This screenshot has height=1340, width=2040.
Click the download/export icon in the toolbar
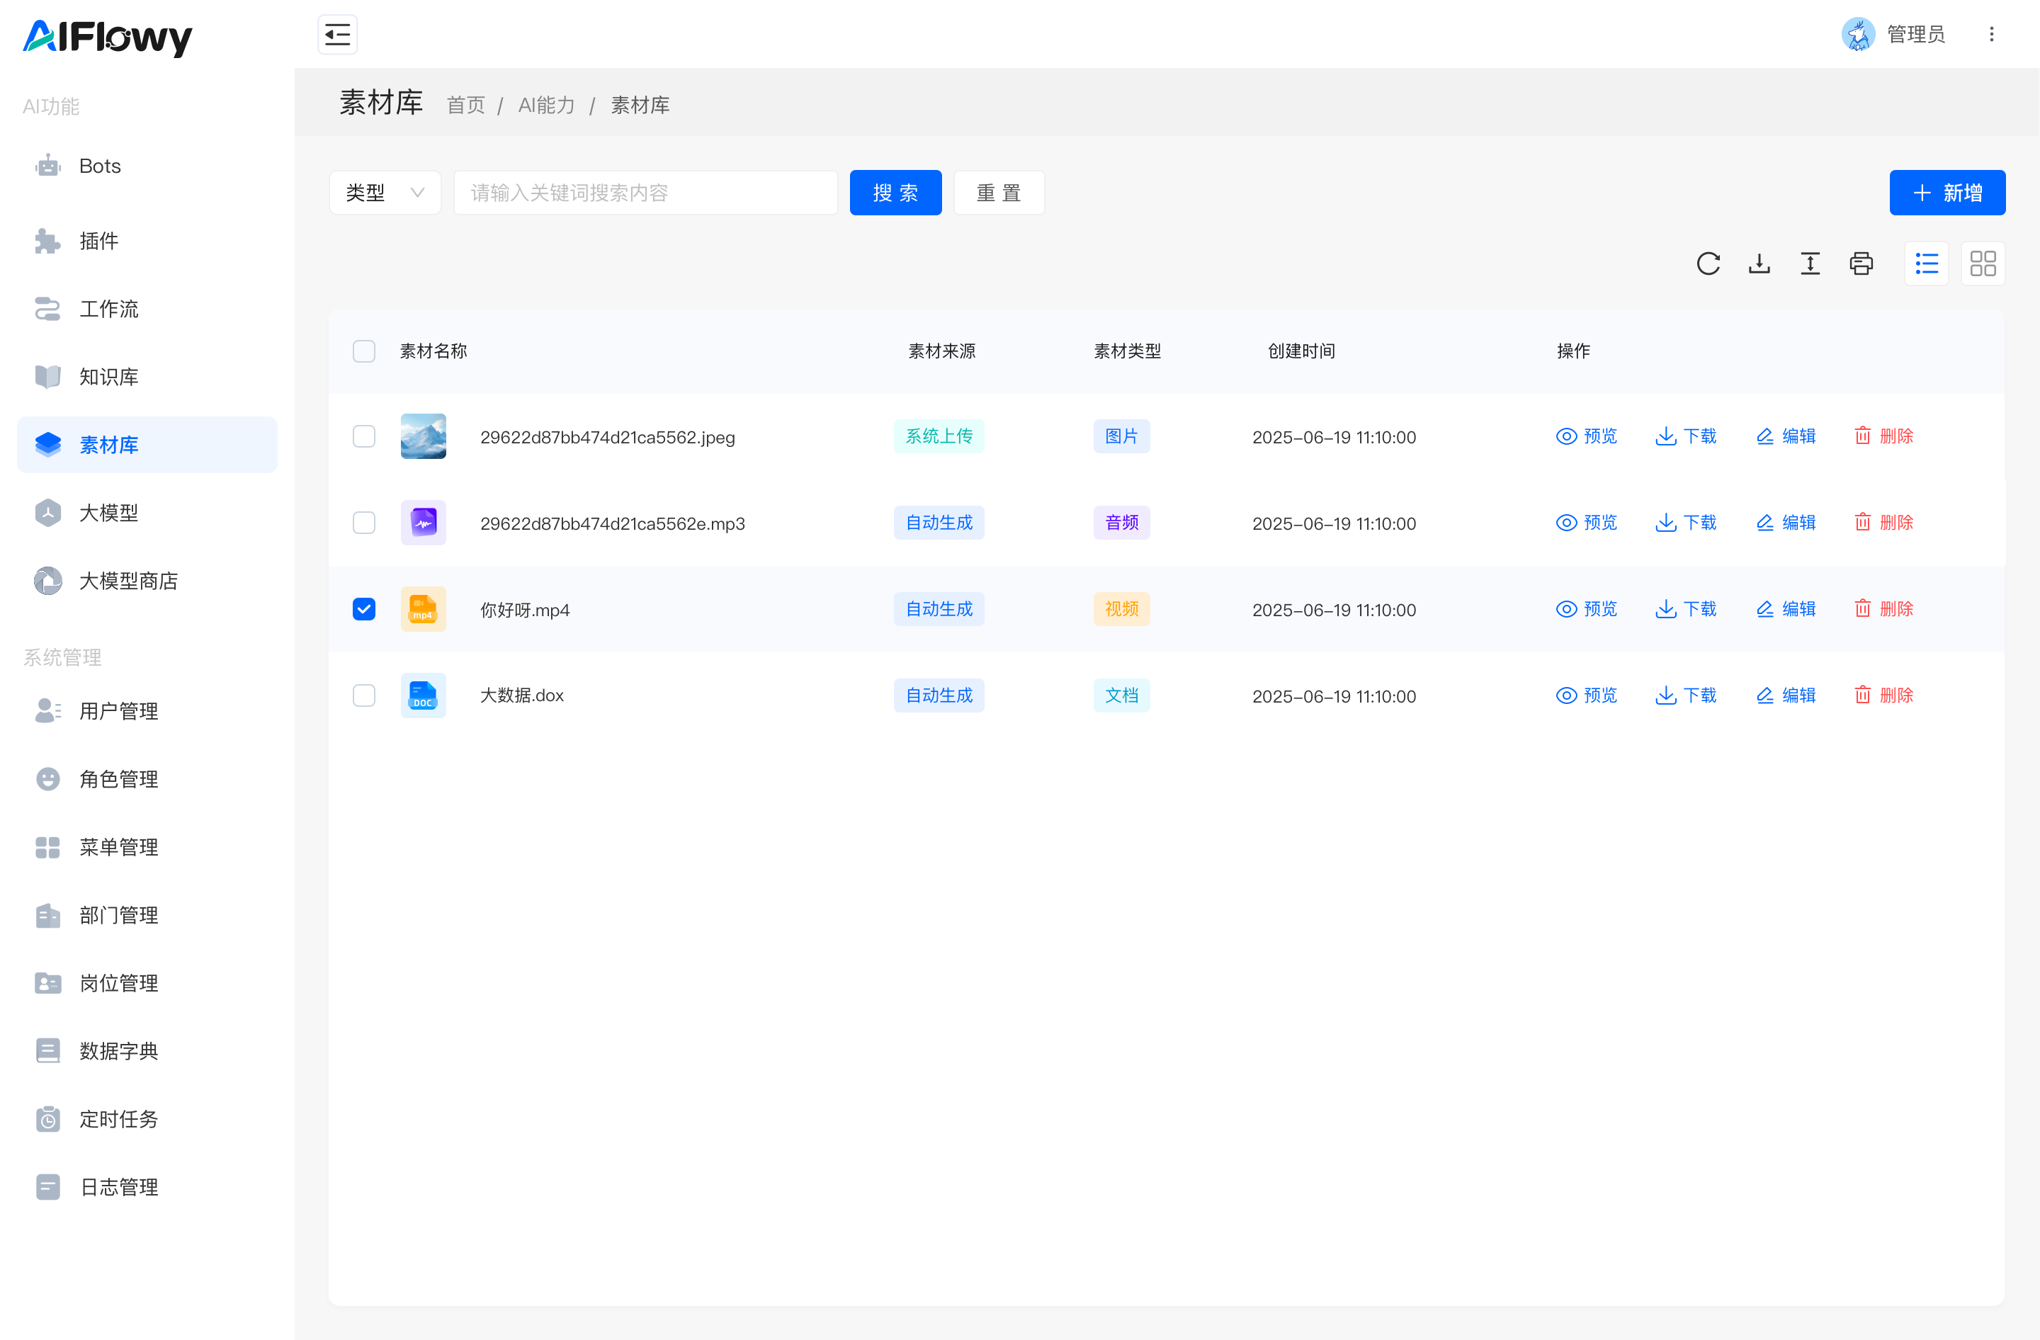(x=1759, y=264)
